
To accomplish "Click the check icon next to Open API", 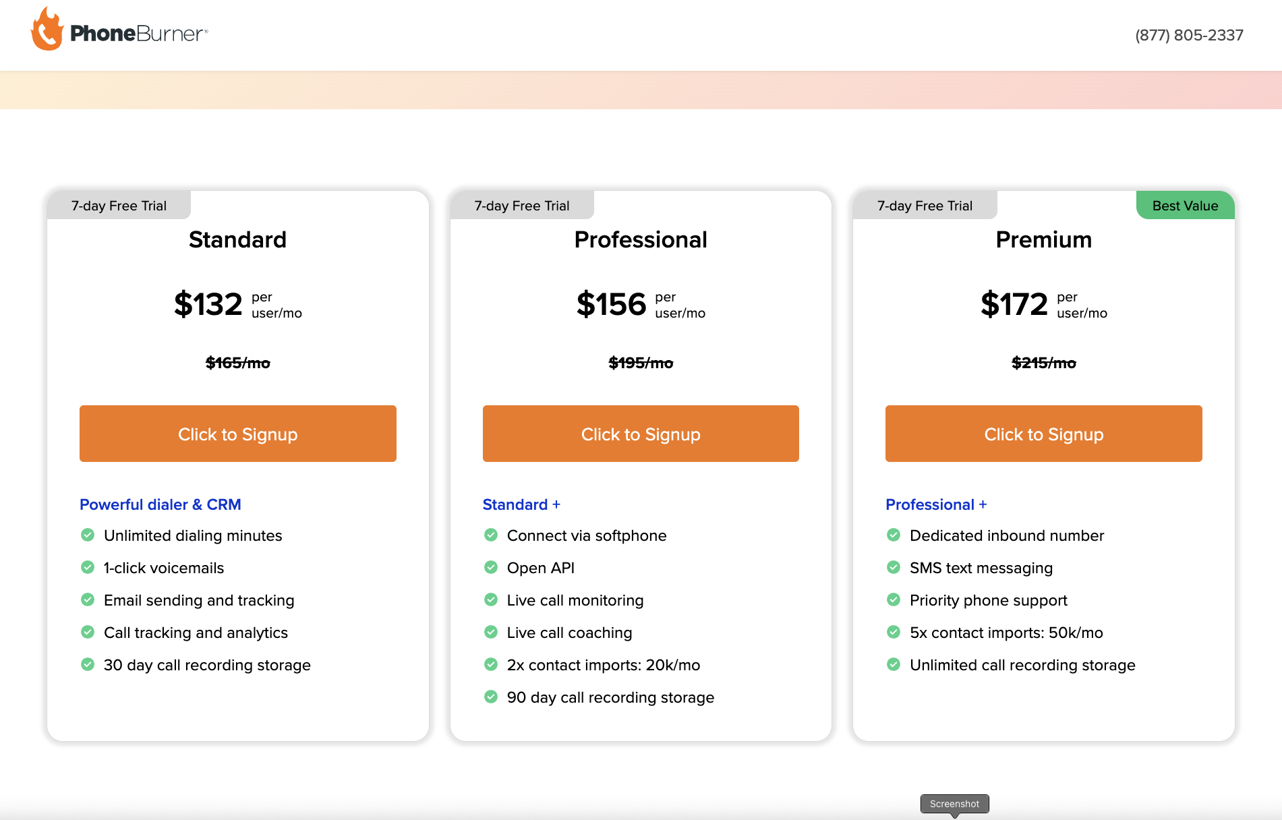I will [x=491, y=568].
